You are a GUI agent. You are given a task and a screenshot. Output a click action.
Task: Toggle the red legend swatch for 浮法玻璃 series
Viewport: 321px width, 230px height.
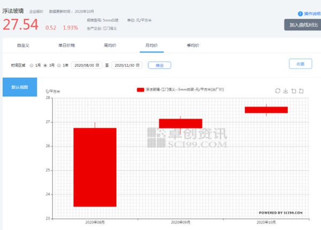(140, 90)
